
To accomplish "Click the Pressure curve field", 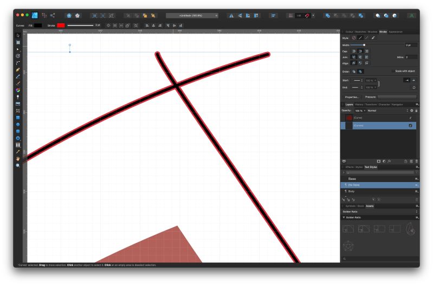I will tap(397, 97).
